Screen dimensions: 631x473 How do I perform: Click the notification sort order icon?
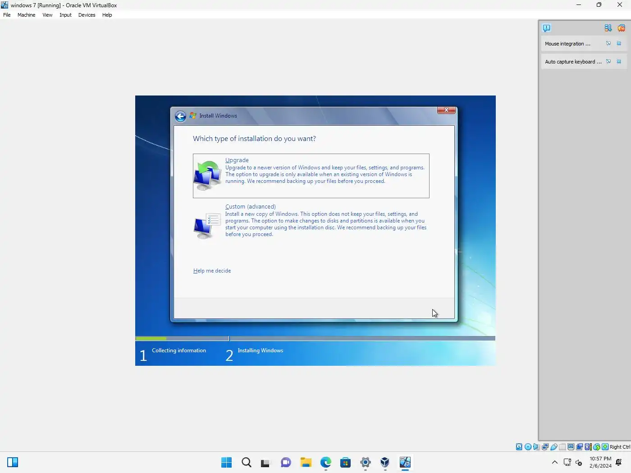click(x=608, y=28)
